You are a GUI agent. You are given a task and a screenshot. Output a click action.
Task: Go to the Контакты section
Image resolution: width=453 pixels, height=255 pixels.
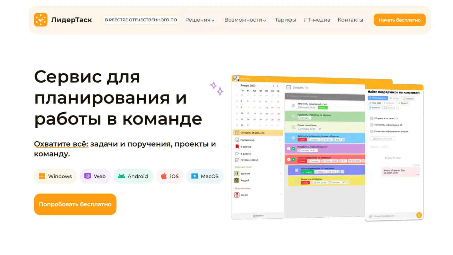pos(350,20)
